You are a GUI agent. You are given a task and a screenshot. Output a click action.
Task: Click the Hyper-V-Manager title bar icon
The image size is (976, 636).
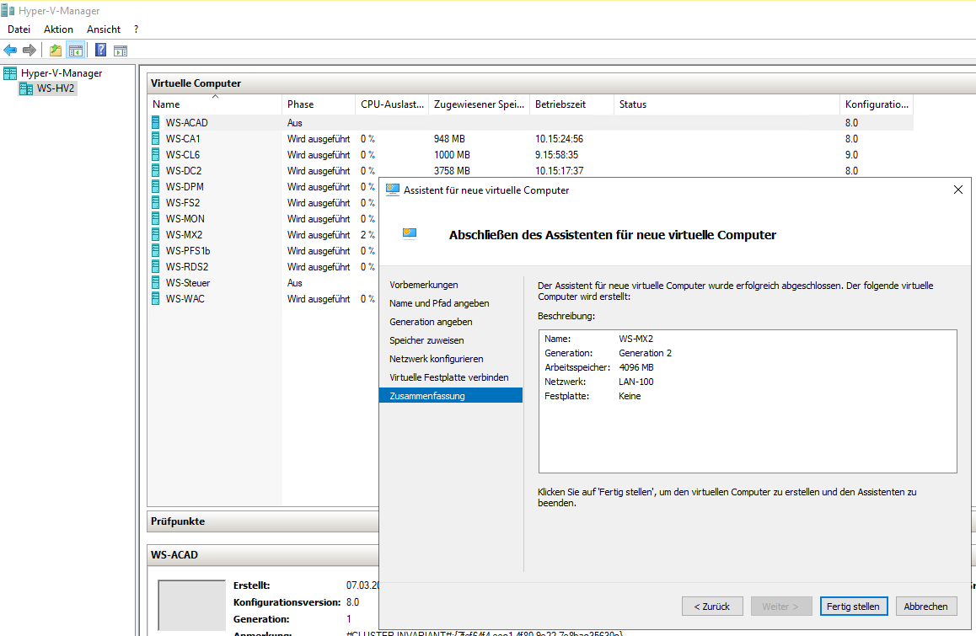(8, 11)
